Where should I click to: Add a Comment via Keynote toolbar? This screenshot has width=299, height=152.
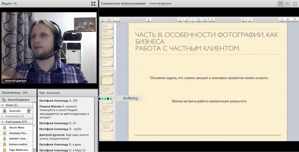point(211,19)
